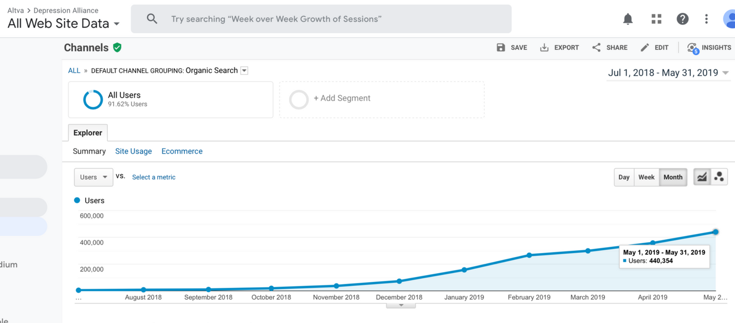735x323 pixels.
Task: Open the apps grid icon
Action: point(656,19)
